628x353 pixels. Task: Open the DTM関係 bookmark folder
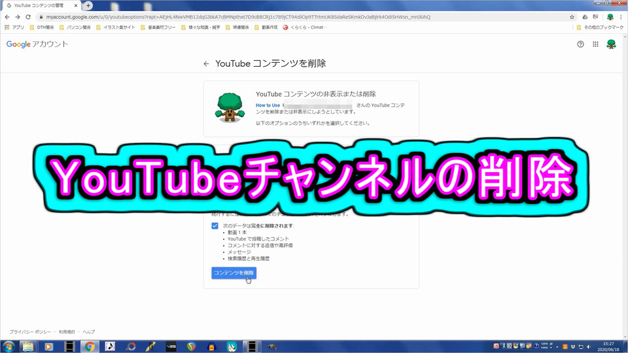click(42, 27)
